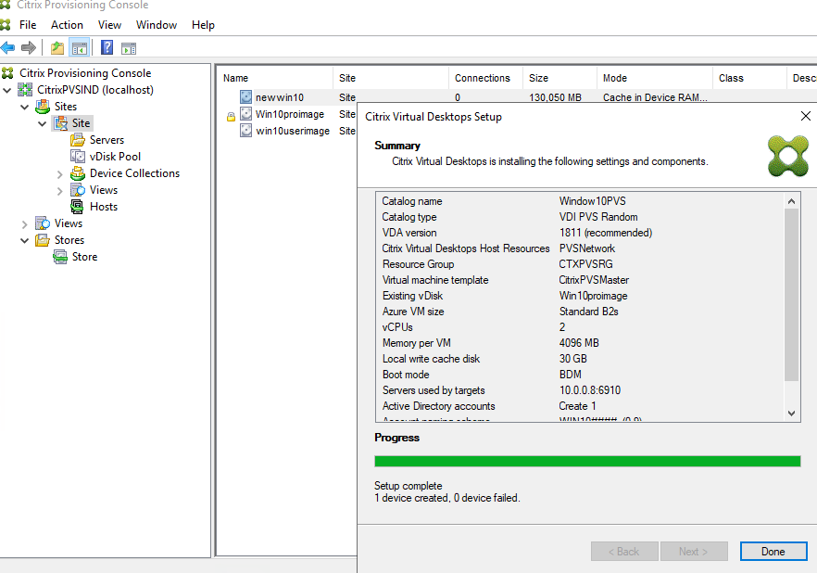Screen dimensions: 817x573
Task: Click the Back arrow toolbar icon
Action: click(7, 48)
